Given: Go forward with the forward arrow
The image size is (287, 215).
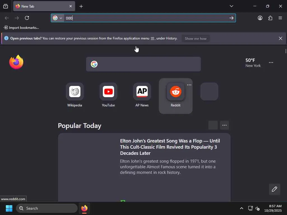Looking at the screenshot, I should tap(17, 18).
